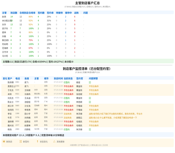Click arrival time 07-25 16:57
Screen dimensions: 175x153
[x=58, y=82]
